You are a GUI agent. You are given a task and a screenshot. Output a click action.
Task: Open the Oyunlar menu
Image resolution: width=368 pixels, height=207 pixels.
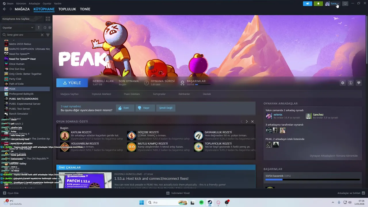pyautogui.click(x=47, y=3)
